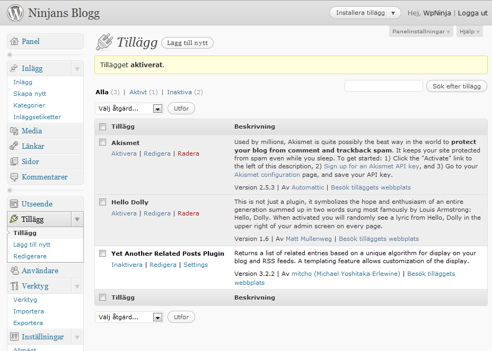
Task: Open Lägg till nytt submenu item
Action: (x=32, y=245)
